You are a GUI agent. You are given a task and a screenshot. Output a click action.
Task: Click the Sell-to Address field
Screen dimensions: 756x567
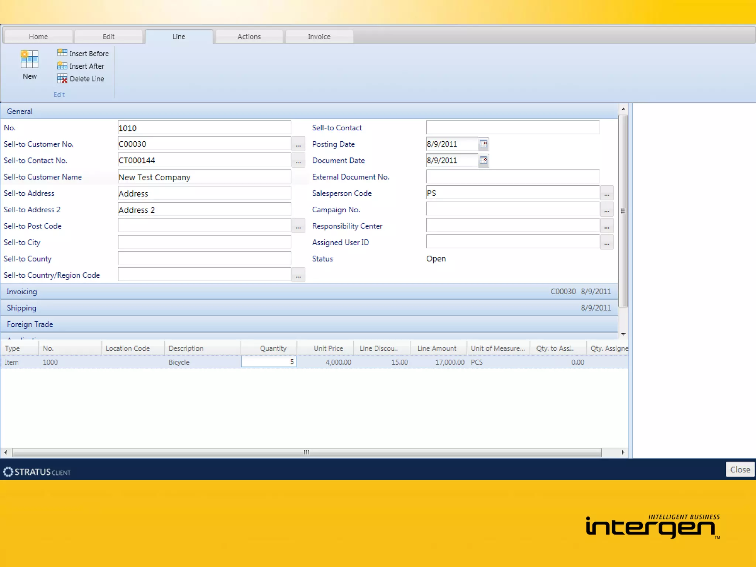coord(204,193)
